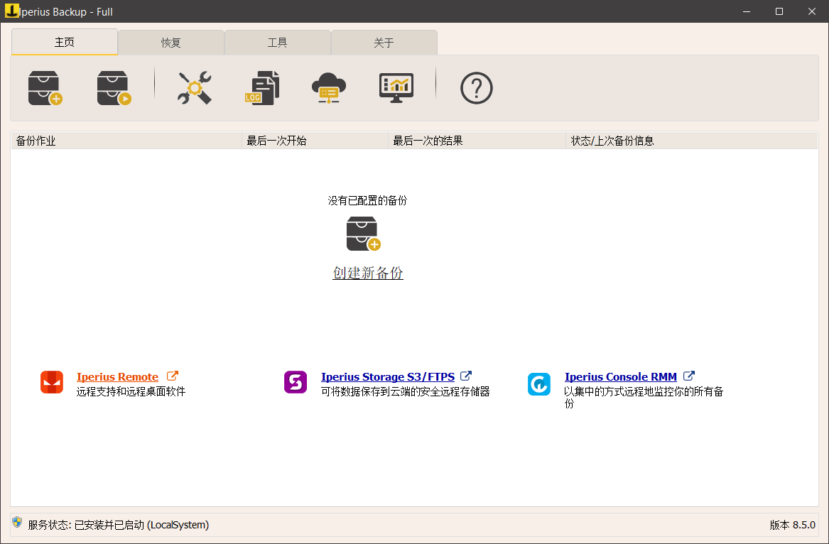Open general settings wrench and gear icon
The width and height of the screenshot is (829, 544).
195,88
